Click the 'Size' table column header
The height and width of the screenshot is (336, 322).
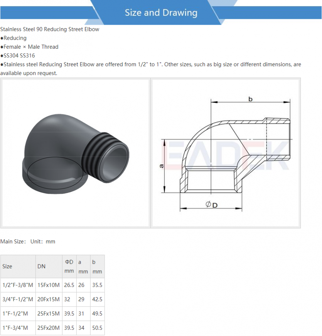coord(7,266)
